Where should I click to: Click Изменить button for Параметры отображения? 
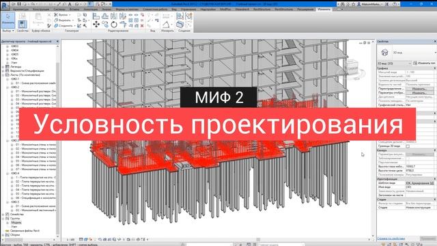[419, 93]
